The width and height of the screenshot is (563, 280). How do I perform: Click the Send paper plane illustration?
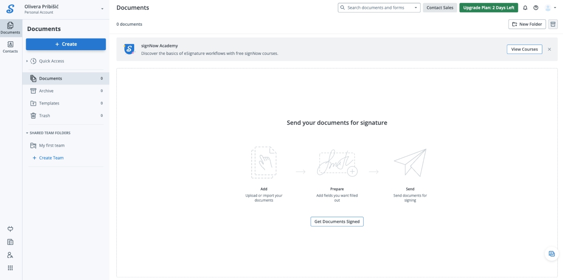410,162
